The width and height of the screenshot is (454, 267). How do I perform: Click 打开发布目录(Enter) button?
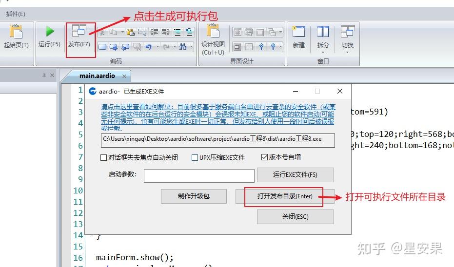[285, 196]
